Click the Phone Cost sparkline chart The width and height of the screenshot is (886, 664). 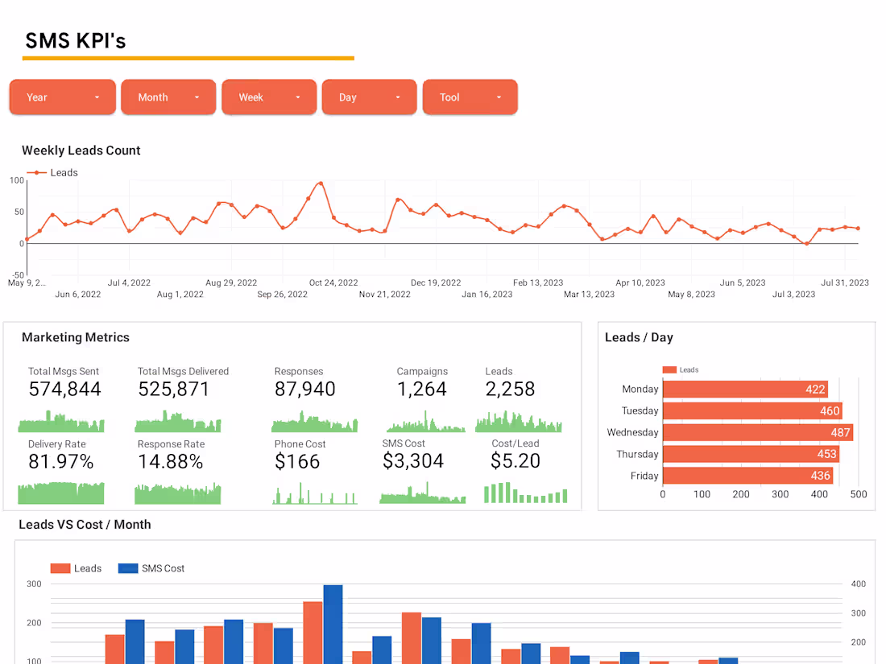(x=315, y=493)
